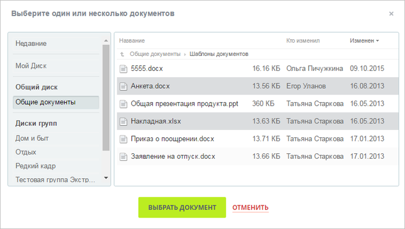Click Шаблоны документов breadcrumb
This screenshot has height=229, width=405.
click(x=219, y=54)
